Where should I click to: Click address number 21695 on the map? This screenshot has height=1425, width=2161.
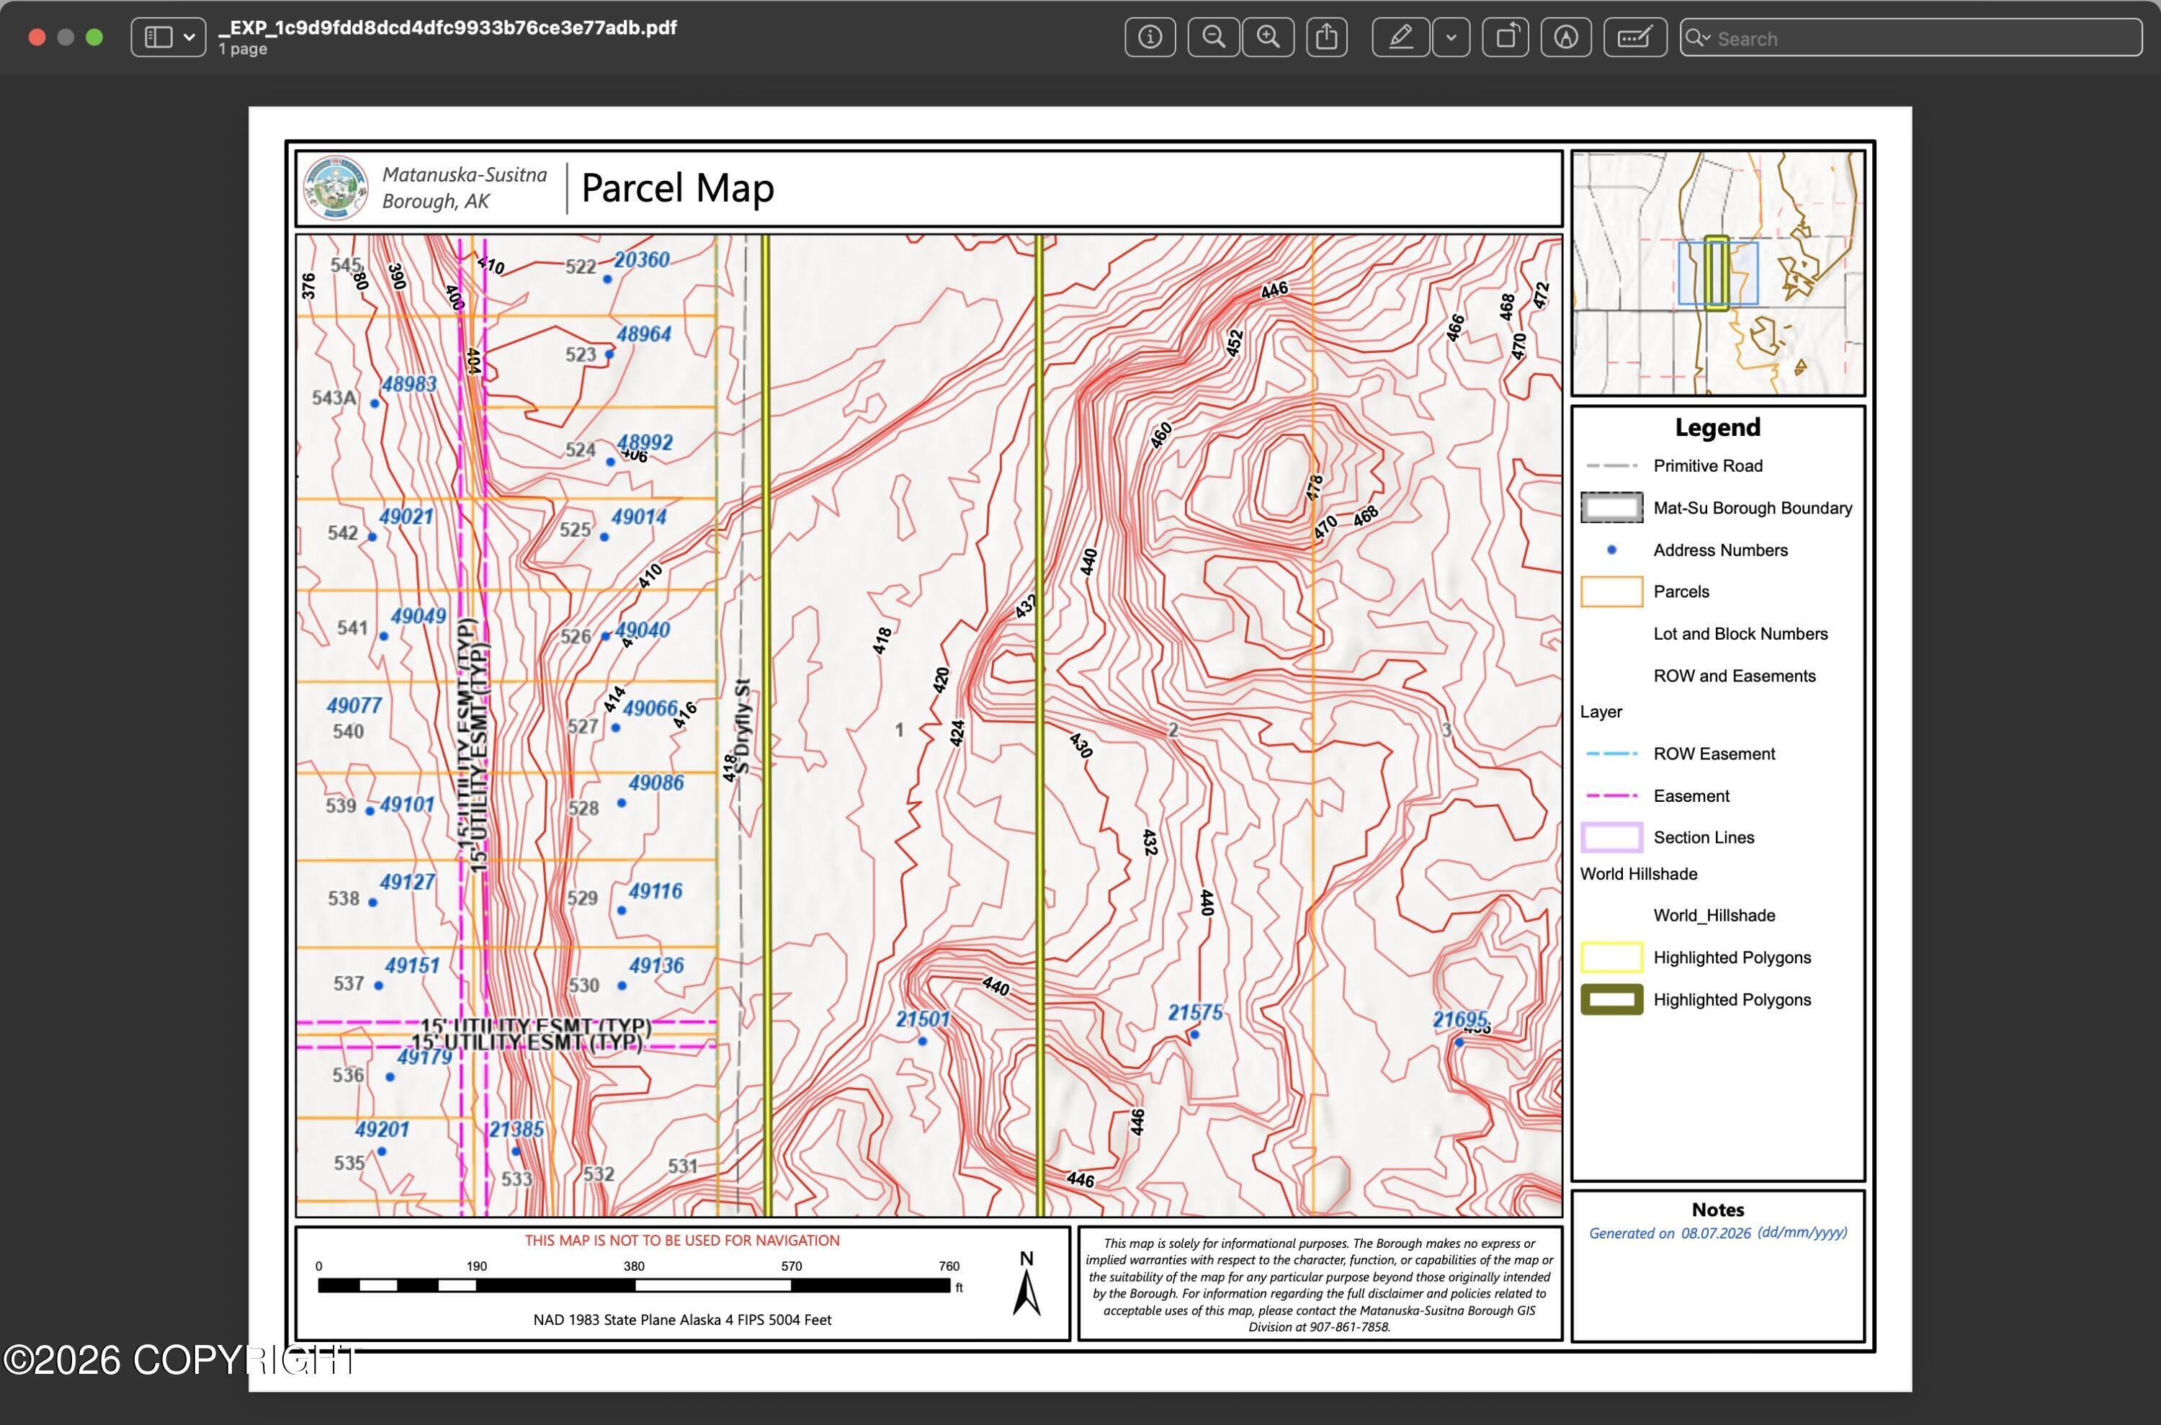tap(1459, 1019)
